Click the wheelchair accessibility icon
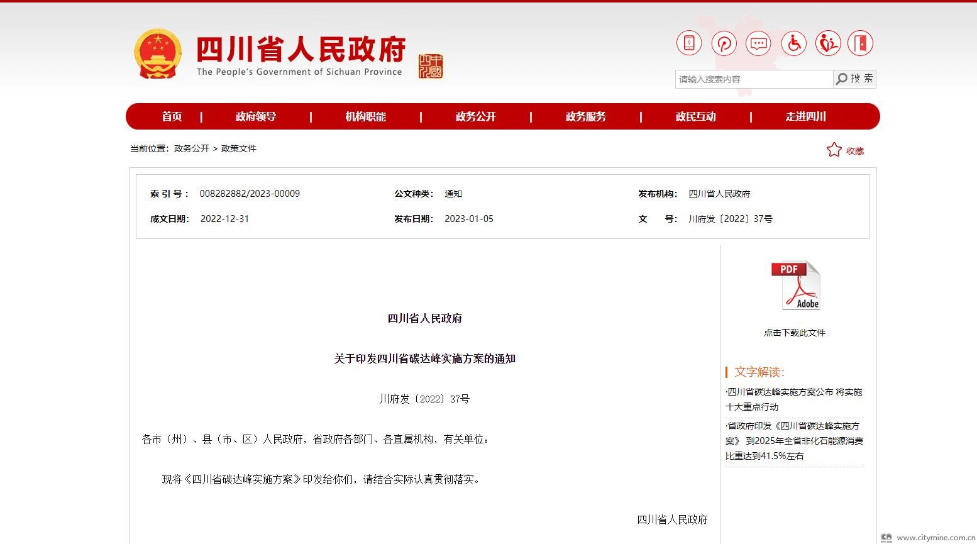This screenshot has height=544, width=977. pyautogui.click(x=793, y=43)
